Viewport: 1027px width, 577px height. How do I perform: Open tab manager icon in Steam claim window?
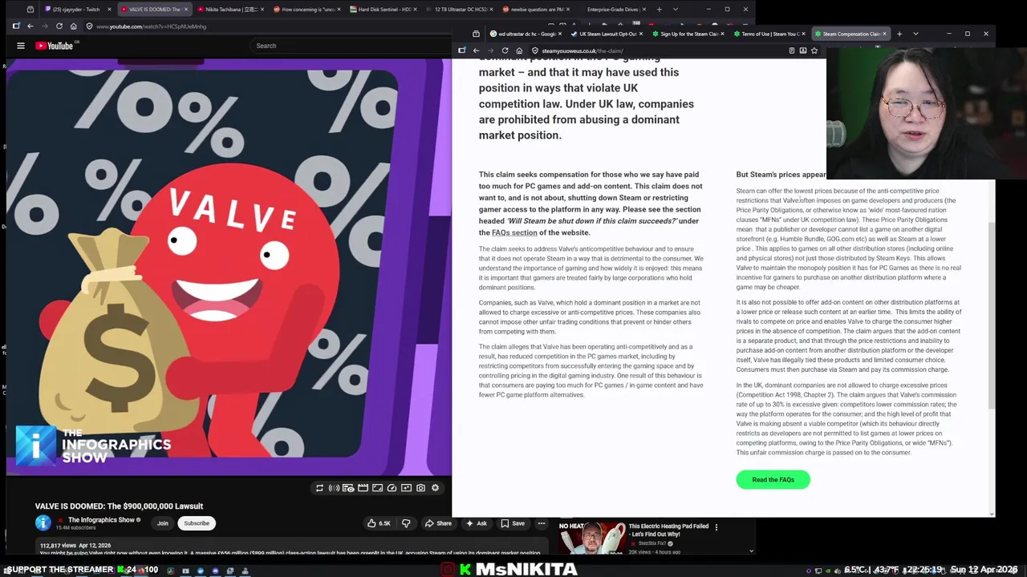point(476,34)
